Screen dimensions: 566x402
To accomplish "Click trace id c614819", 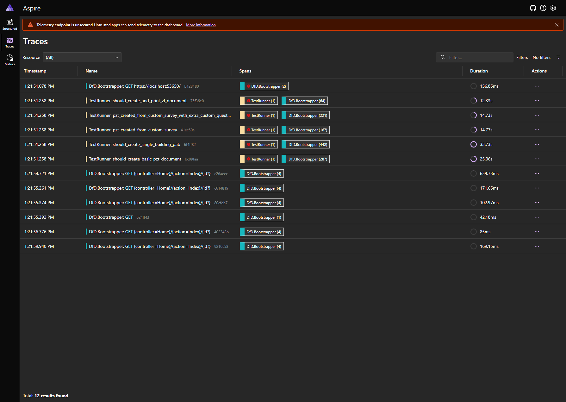I will [x=221, y=188].
